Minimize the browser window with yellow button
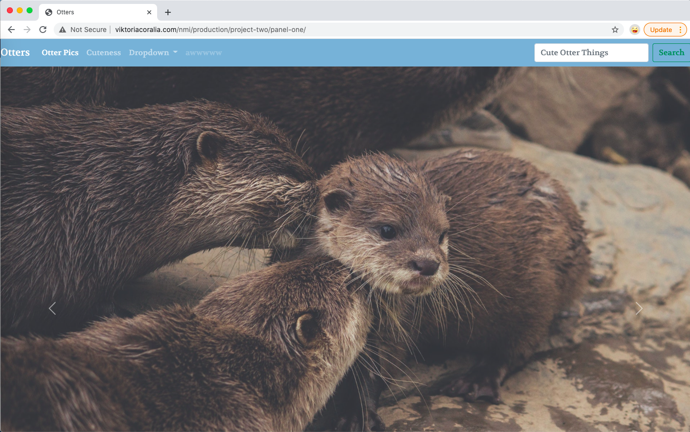The width and height of the screenshot is (690, 432). (20, 10)
